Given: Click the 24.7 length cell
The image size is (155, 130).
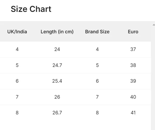Looking at the screenshot, I should click(x=57, y=65).
